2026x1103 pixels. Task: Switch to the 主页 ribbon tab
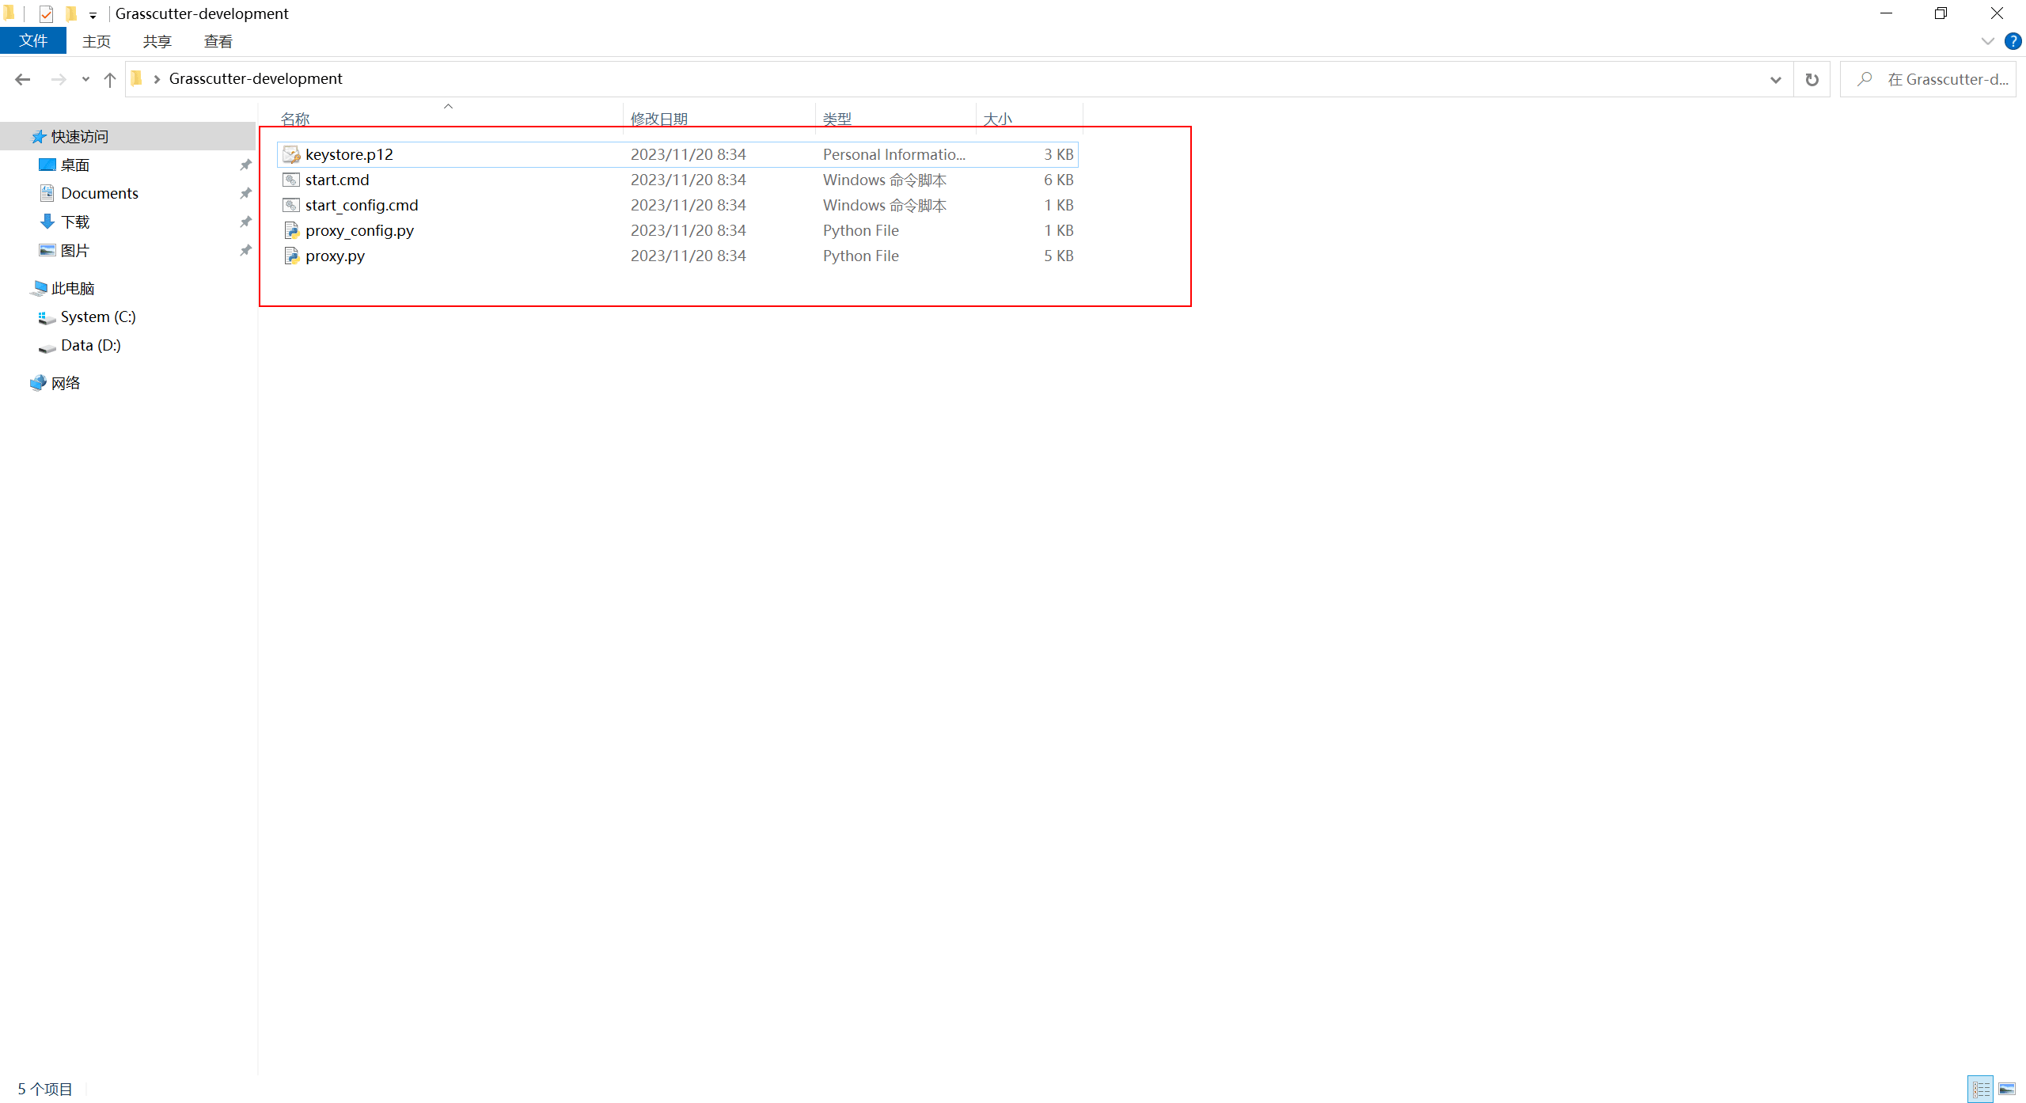coord(97,41)
